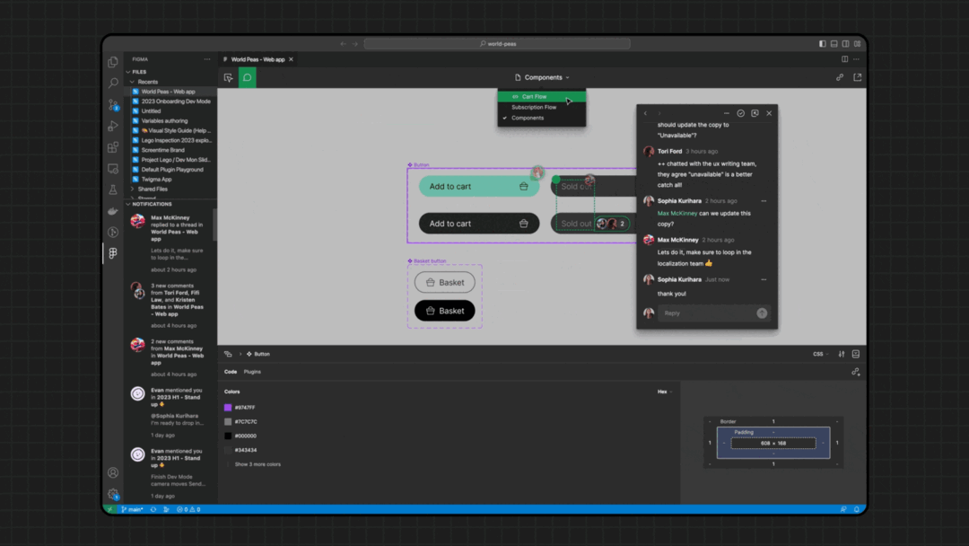Open the dev resource link icon

tap(855, 372)
